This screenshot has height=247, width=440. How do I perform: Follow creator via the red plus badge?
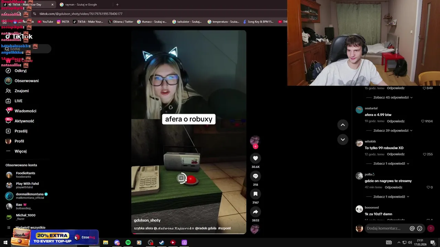point(255,146)
